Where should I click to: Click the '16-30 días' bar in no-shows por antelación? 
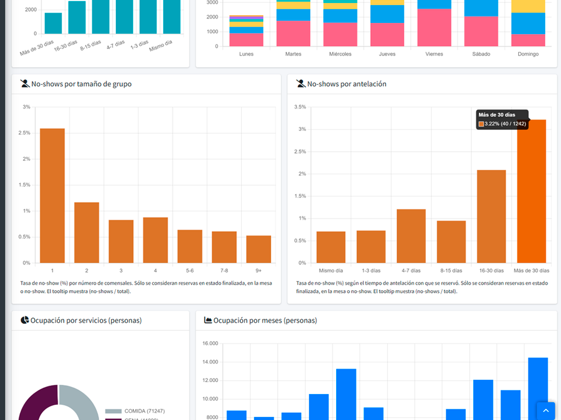pos(491,216)
